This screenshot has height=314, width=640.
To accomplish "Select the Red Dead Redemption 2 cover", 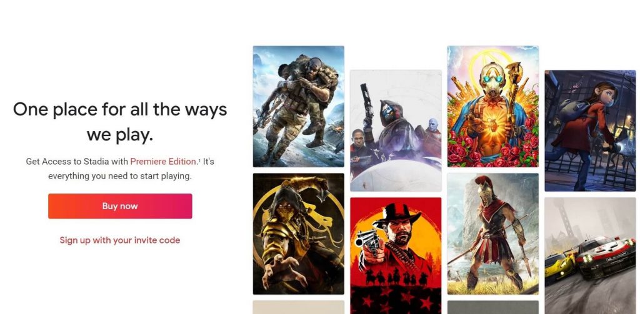I will (396, 256).
